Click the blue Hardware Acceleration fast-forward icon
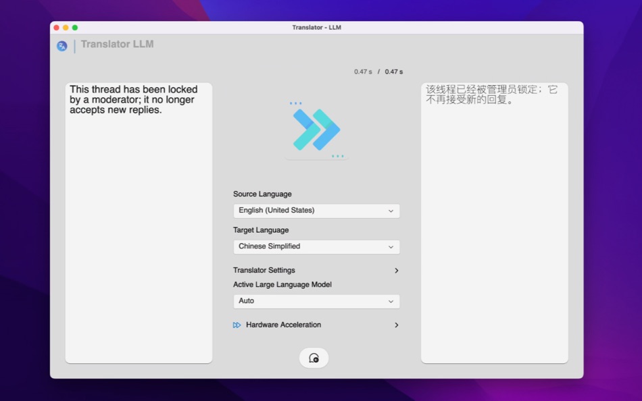This screenshot has width=642, height=401. [x=237, y=325]
